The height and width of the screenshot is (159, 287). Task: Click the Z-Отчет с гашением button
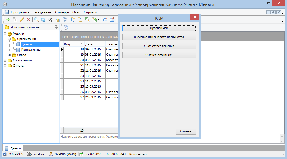159,55
